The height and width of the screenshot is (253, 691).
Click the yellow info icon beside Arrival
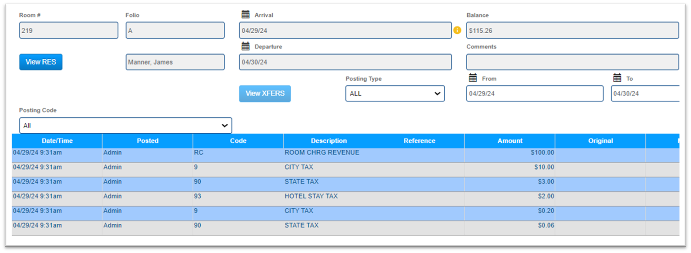(x=457, y=31)
